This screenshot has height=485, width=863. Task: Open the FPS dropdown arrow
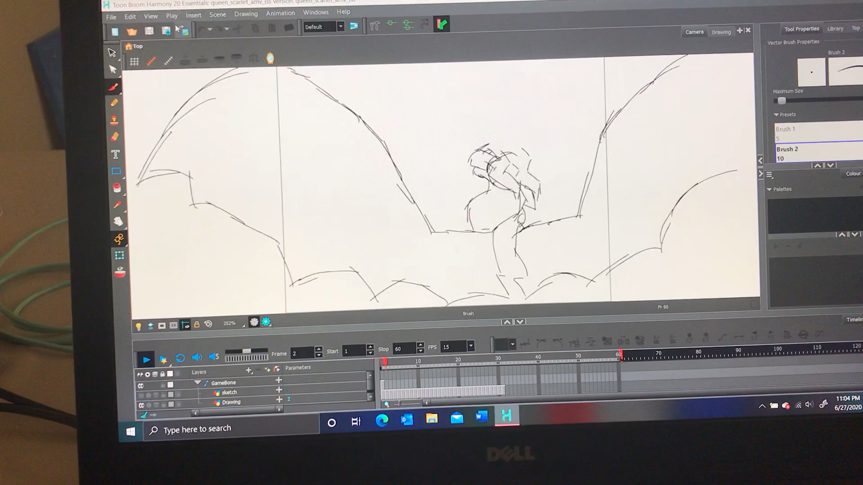(x=471, y=346)
